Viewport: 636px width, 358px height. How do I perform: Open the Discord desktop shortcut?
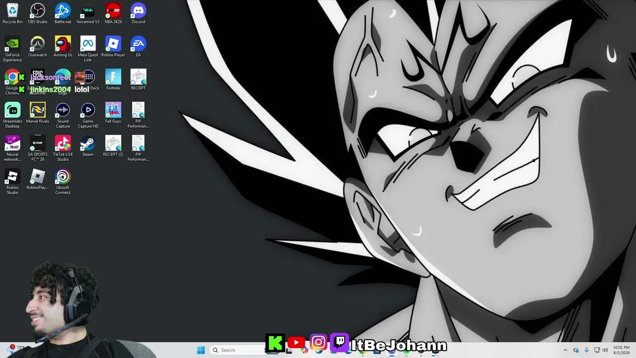[x=138, y=13]
